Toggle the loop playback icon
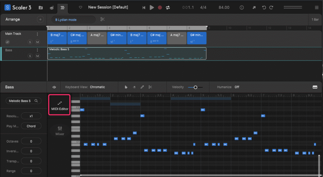This screenshot has width=323, height=177. pos(168,8)
